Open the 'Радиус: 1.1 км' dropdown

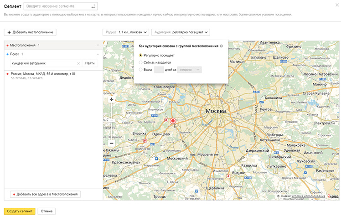[126, 32]
